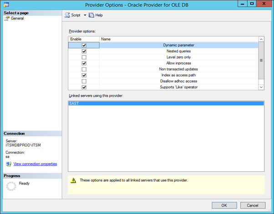Screen dimensions: 274x214
Task: Click connection user sa text
Action: pyautogui.click(x=7, y=157)
